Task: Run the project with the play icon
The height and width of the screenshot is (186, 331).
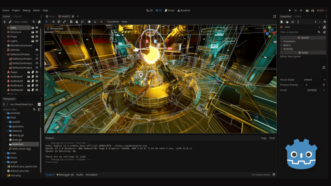Action: pos(290,10)
